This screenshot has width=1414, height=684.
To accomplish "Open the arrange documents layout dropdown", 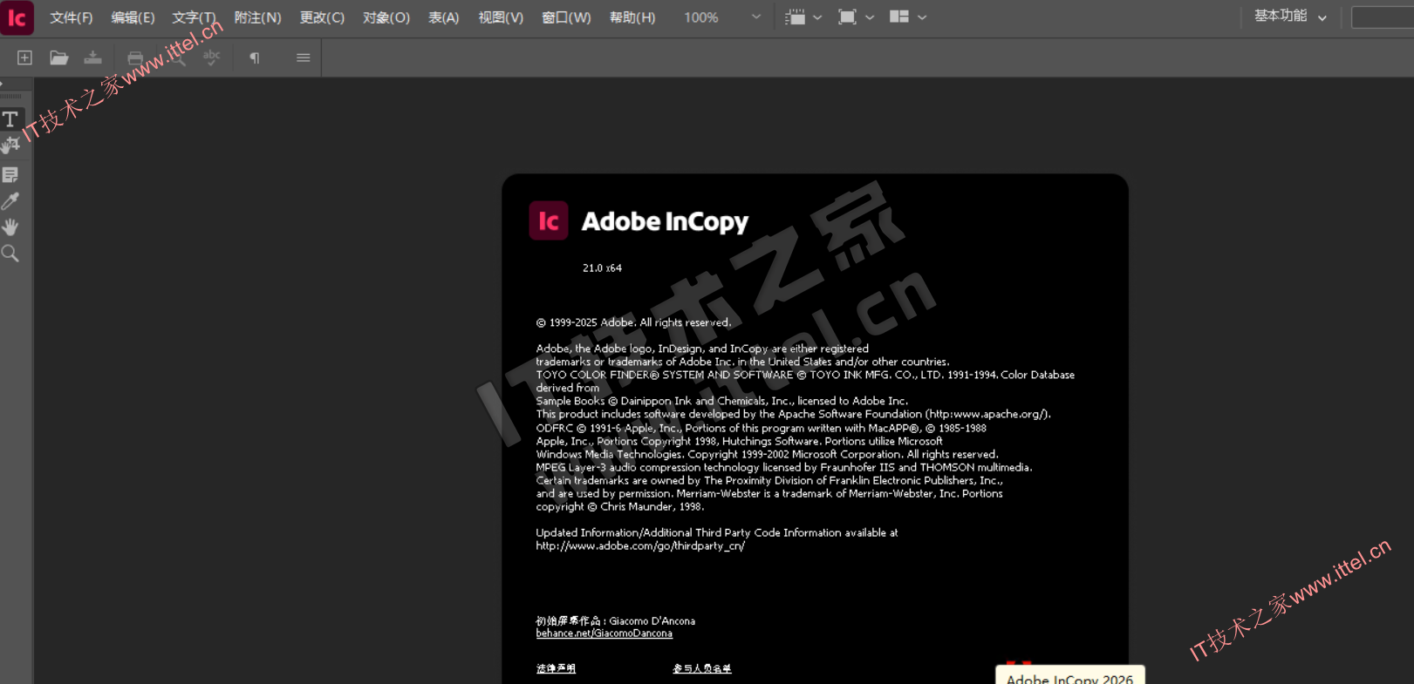I will click(x=907, y=17).
